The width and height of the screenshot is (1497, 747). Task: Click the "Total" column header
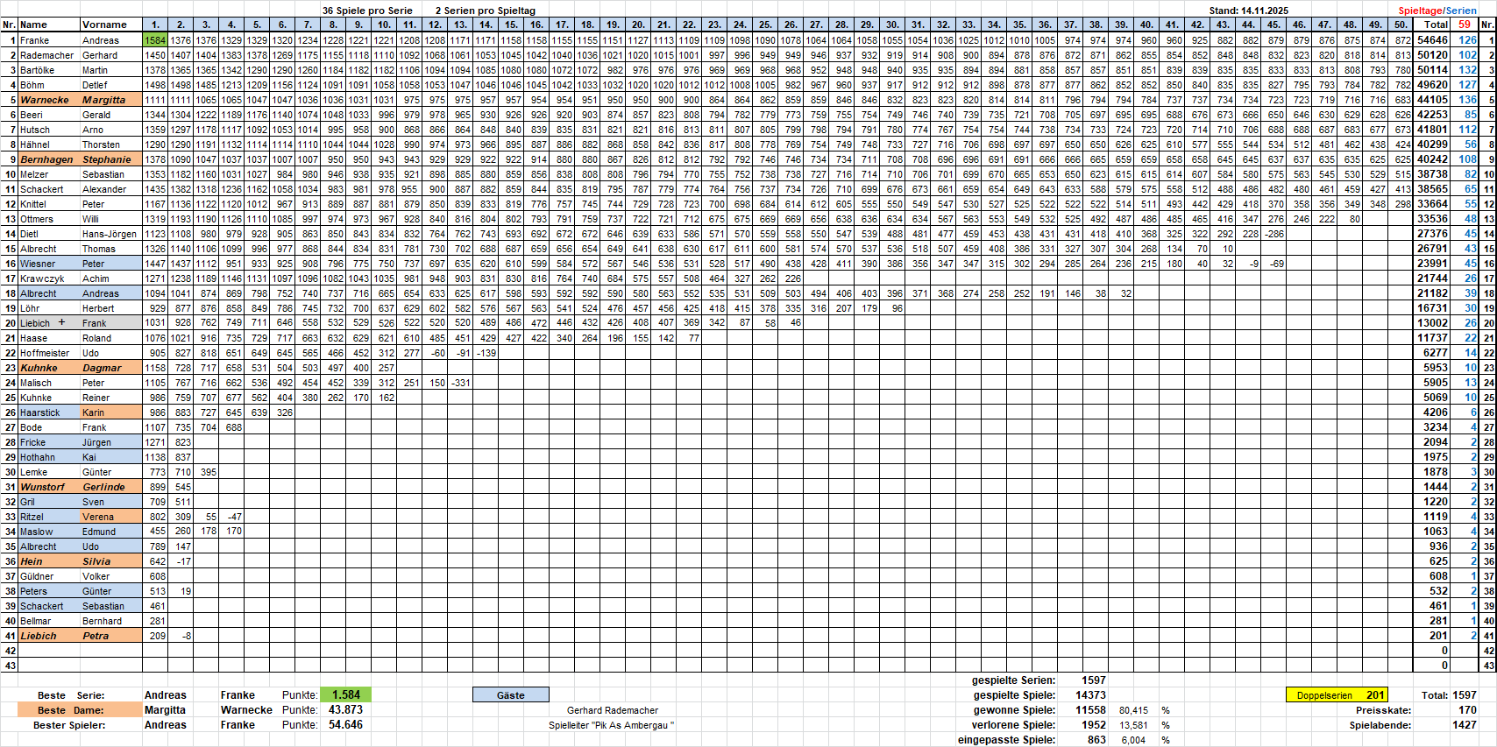[x=1435, y=25]
